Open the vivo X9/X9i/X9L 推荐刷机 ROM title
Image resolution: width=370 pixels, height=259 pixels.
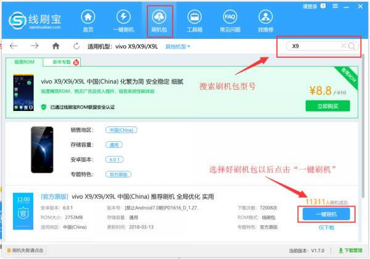(x=143, y=197)
